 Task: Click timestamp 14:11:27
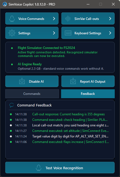tap(21, 131)
